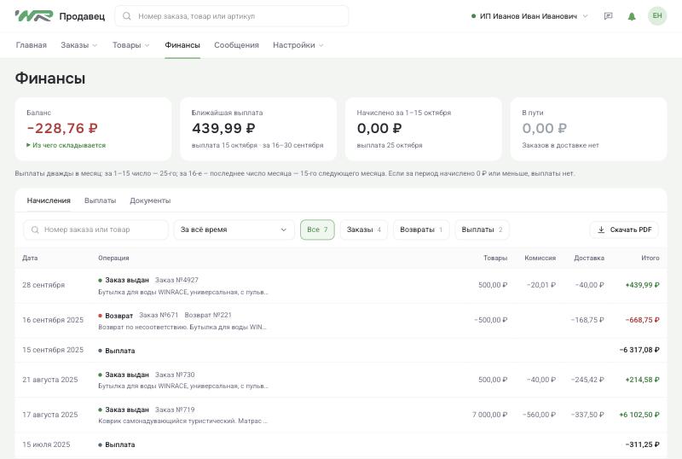Toggle the Выплаты 2 filter chip
Viewport: 682px width, 459px height.
point(482,229)
